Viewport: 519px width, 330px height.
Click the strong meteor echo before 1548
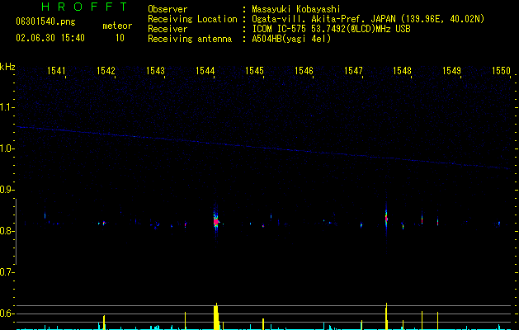tap(386, 218)
